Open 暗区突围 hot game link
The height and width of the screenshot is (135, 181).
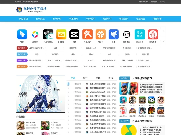click(73, 48)
